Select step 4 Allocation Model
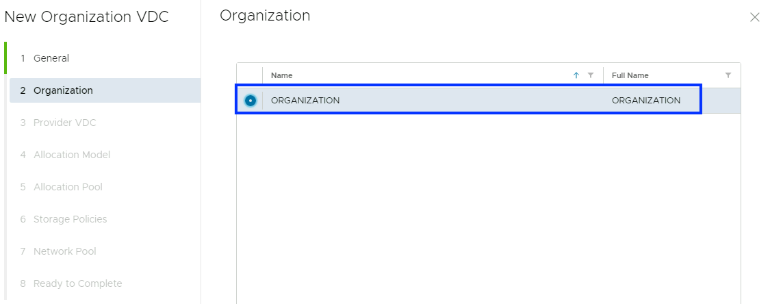This screenshot has width=770, height=304. pos(71,155)
